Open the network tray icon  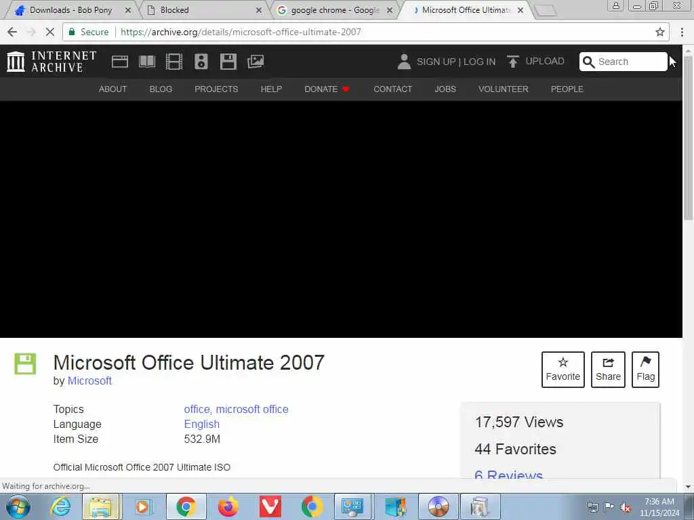(x=592, y=508)
